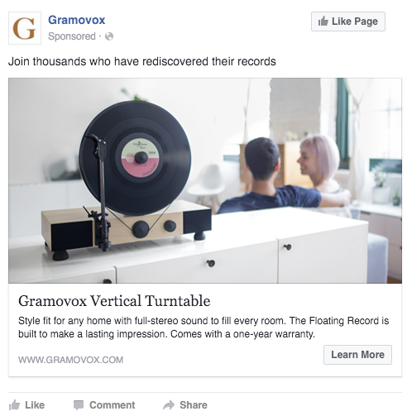Viewport: 407px width, 416px height.
Task: Click the public globe audience icon
Action: (x=109, y=36)
